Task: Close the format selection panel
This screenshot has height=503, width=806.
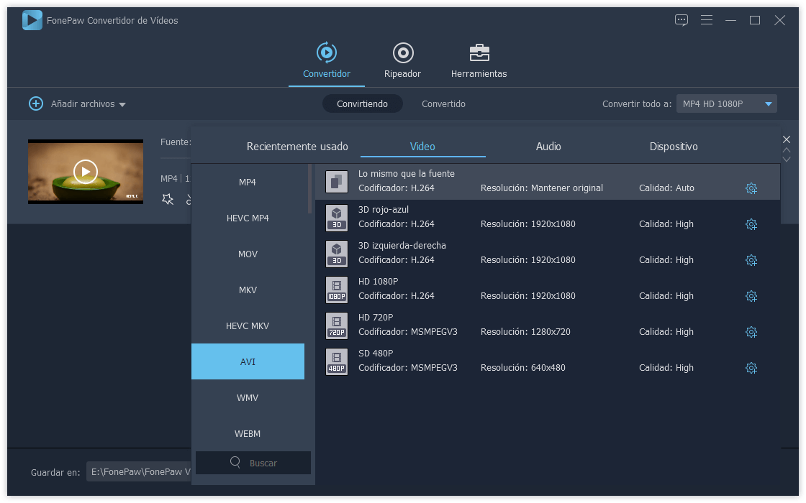Action: (x=786, y=139)
